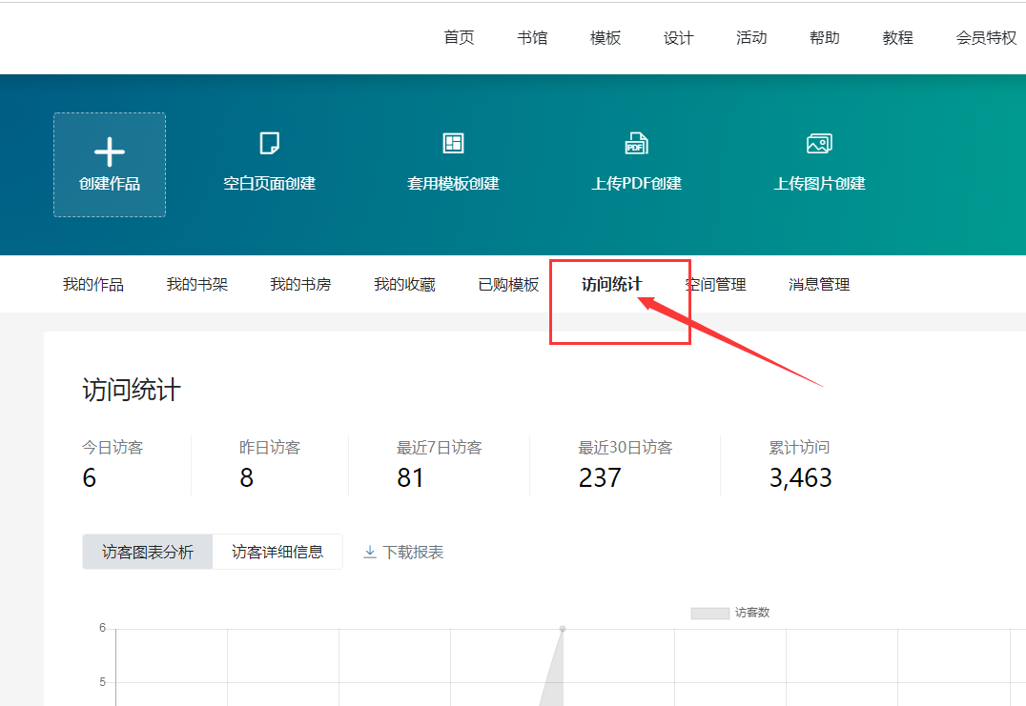Open the 我的收藏 tab
1026x706 pixels.
coord(404,284)
